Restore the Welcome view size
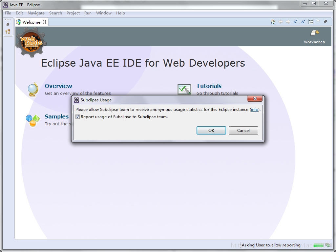 pyautogui.click(x=325, y=21)
